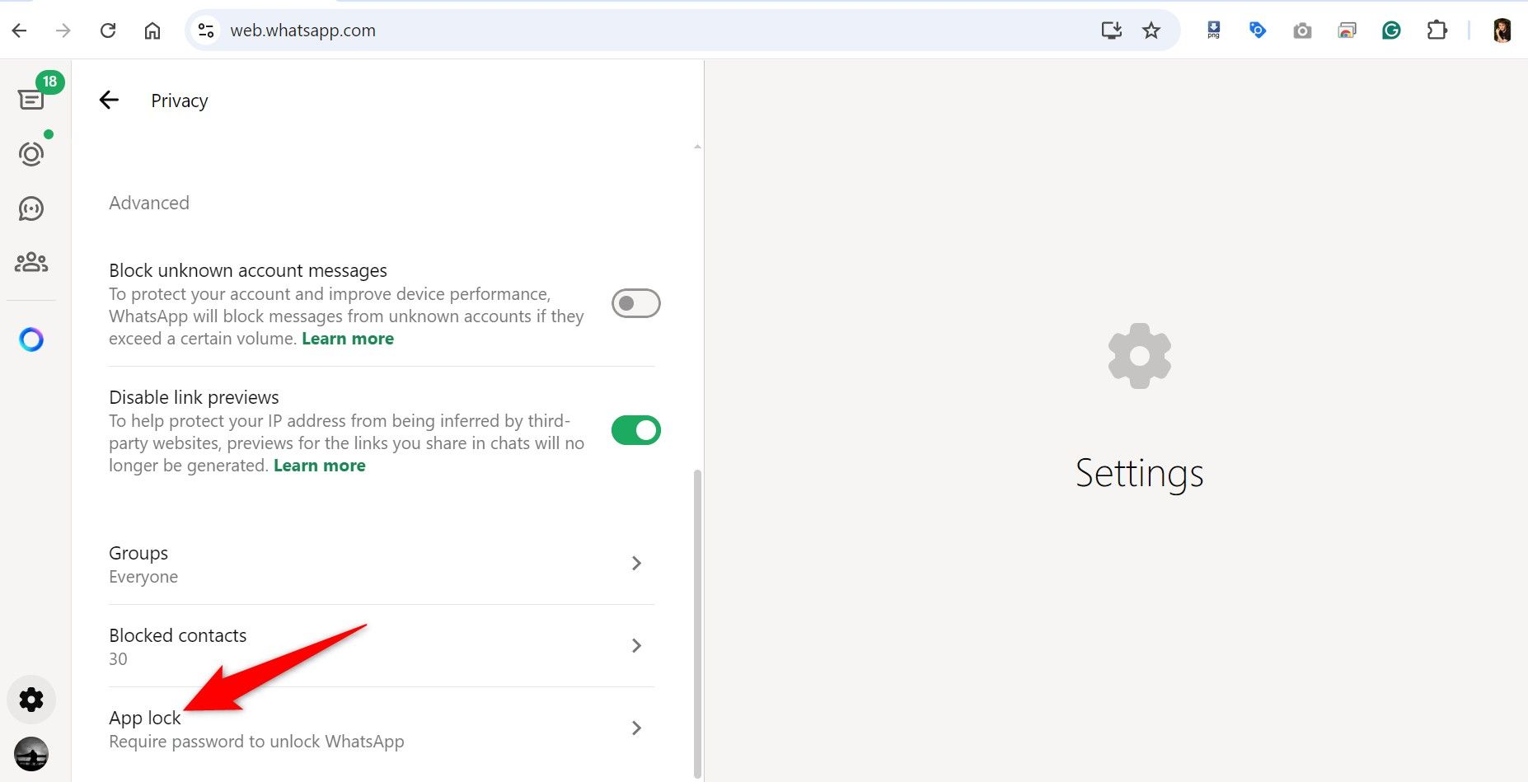Open Learn more about link previews
Screen dimensions: 1528x782
[320, 466]
